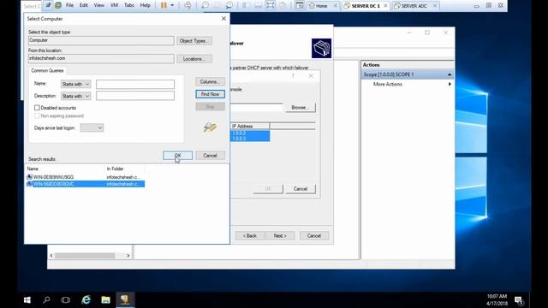Select the highlighted second computer result row
The image size is (548, 308).
[86, 184]
